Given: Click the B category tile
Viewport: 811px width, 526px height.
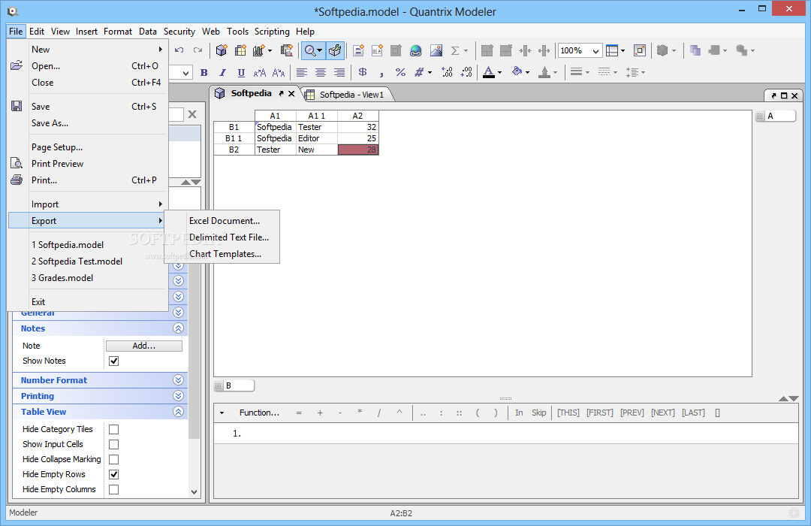Looking at the screenshot, I should (234, 385).
